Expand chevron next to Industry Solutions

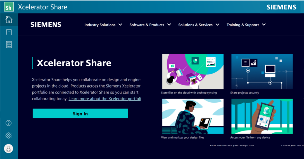click(121, 25)
